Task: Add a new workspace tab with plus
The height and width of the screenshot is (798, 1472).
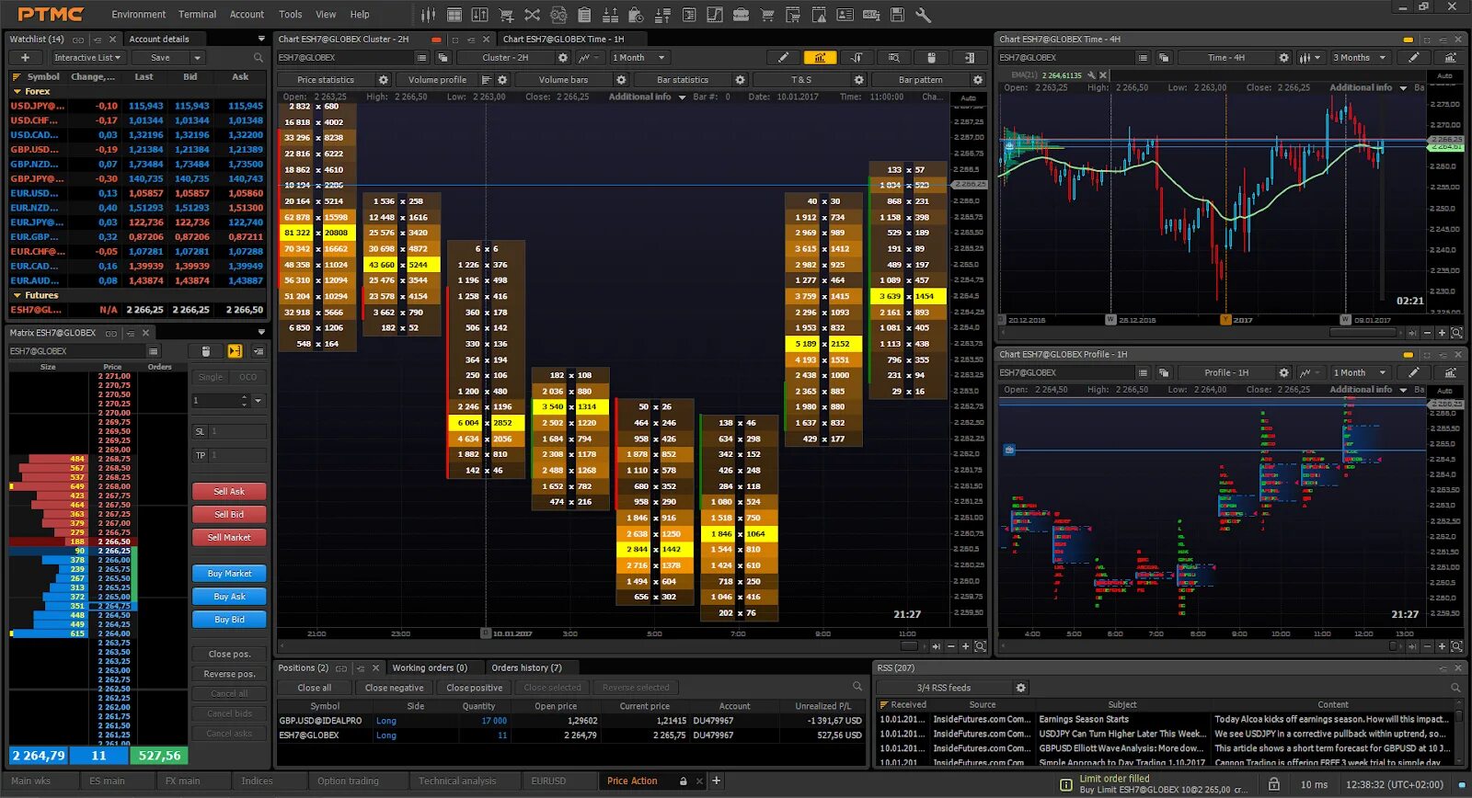Action: pyautogui.click(x=716, y=781)
